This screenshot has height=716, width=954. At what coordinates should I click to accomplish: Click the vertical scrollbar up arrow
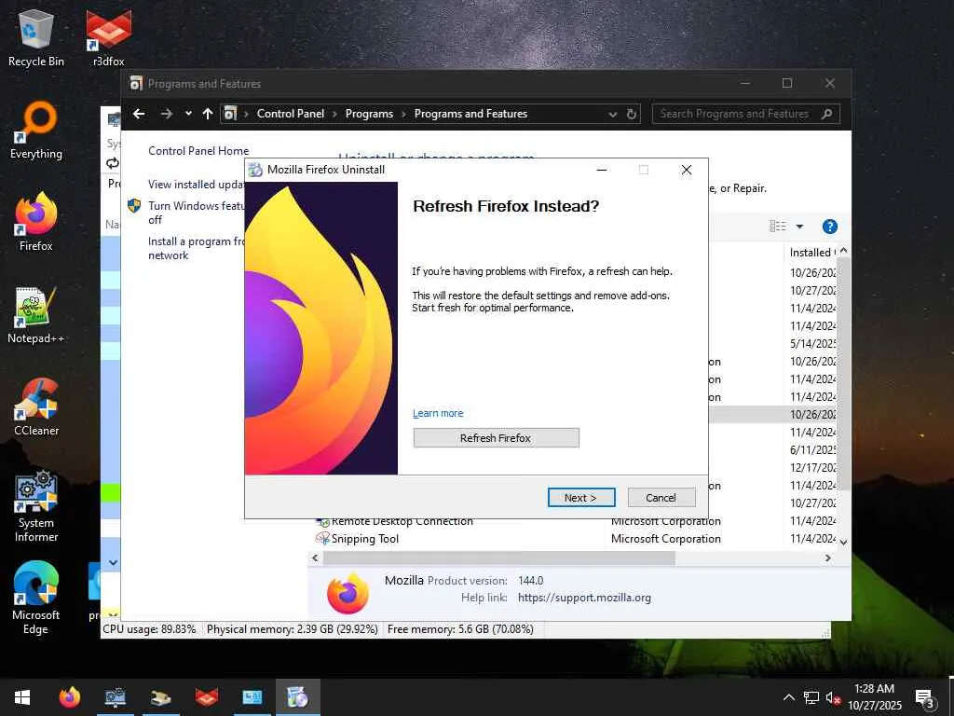tap(843, 251)
